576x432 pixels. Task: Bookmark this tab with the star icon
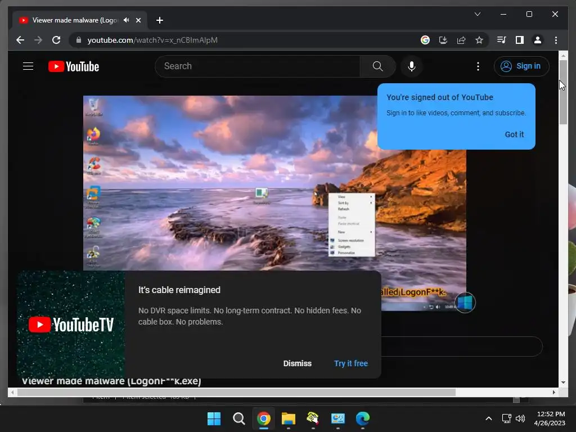pyautogui.click(x=479, y=40)
